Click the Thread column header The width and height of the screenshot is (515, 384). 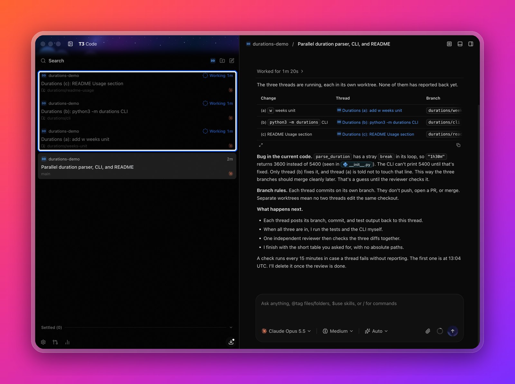[342, 98]
